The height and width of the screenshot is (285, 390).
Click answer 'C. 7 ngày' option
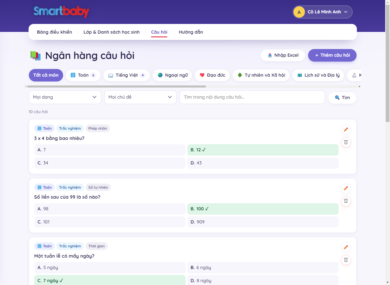[x=110, y=280]
